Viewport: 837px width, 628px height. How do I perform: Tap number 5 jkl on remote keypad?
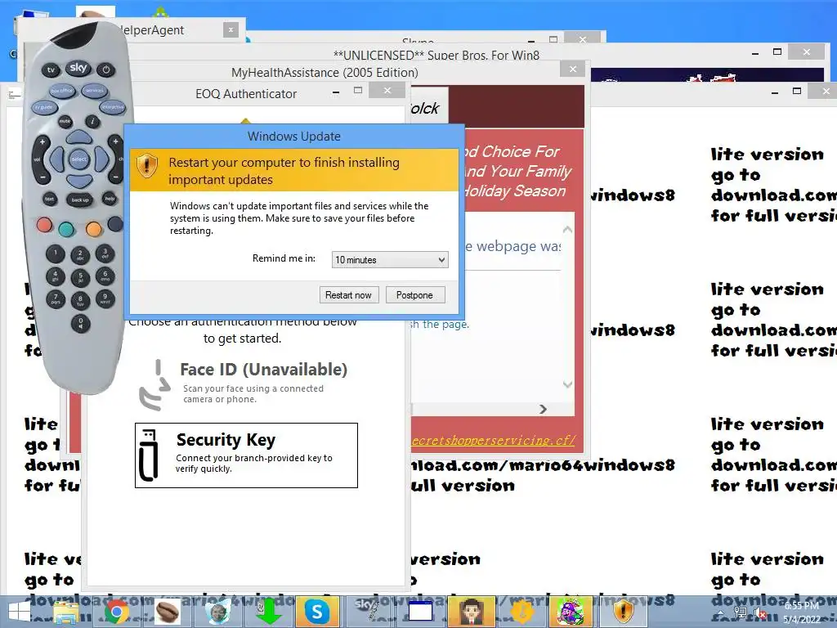(x=81, y=278)
